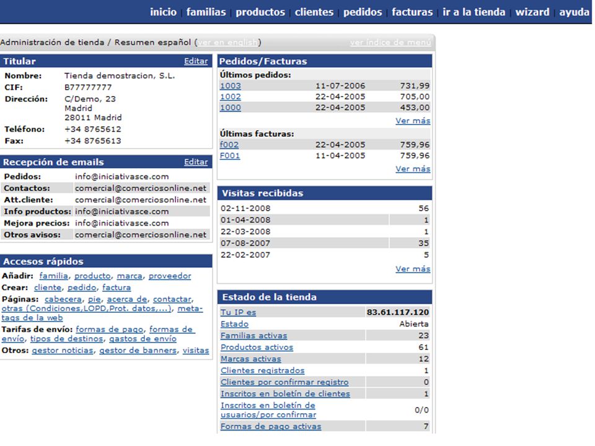
Task: Add a new producto quick link
Action: tap(92, 276)
